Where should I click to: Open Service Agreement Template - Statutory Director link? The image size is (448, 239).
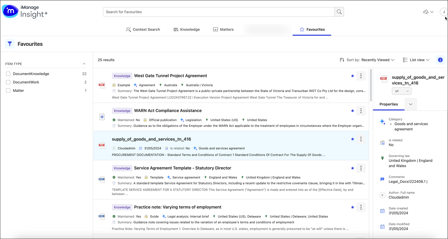[182, 168]
